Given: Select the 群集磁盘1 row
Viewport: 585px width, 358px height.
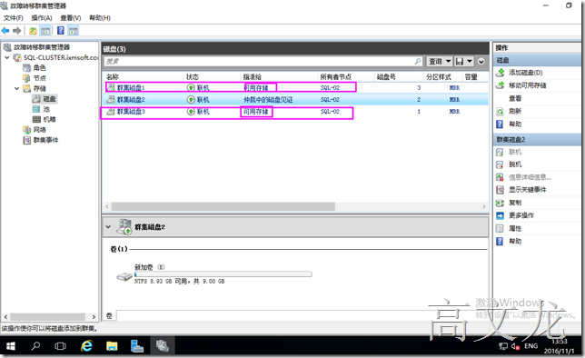Looking at the screenshot, I should [x=295, y=88].
